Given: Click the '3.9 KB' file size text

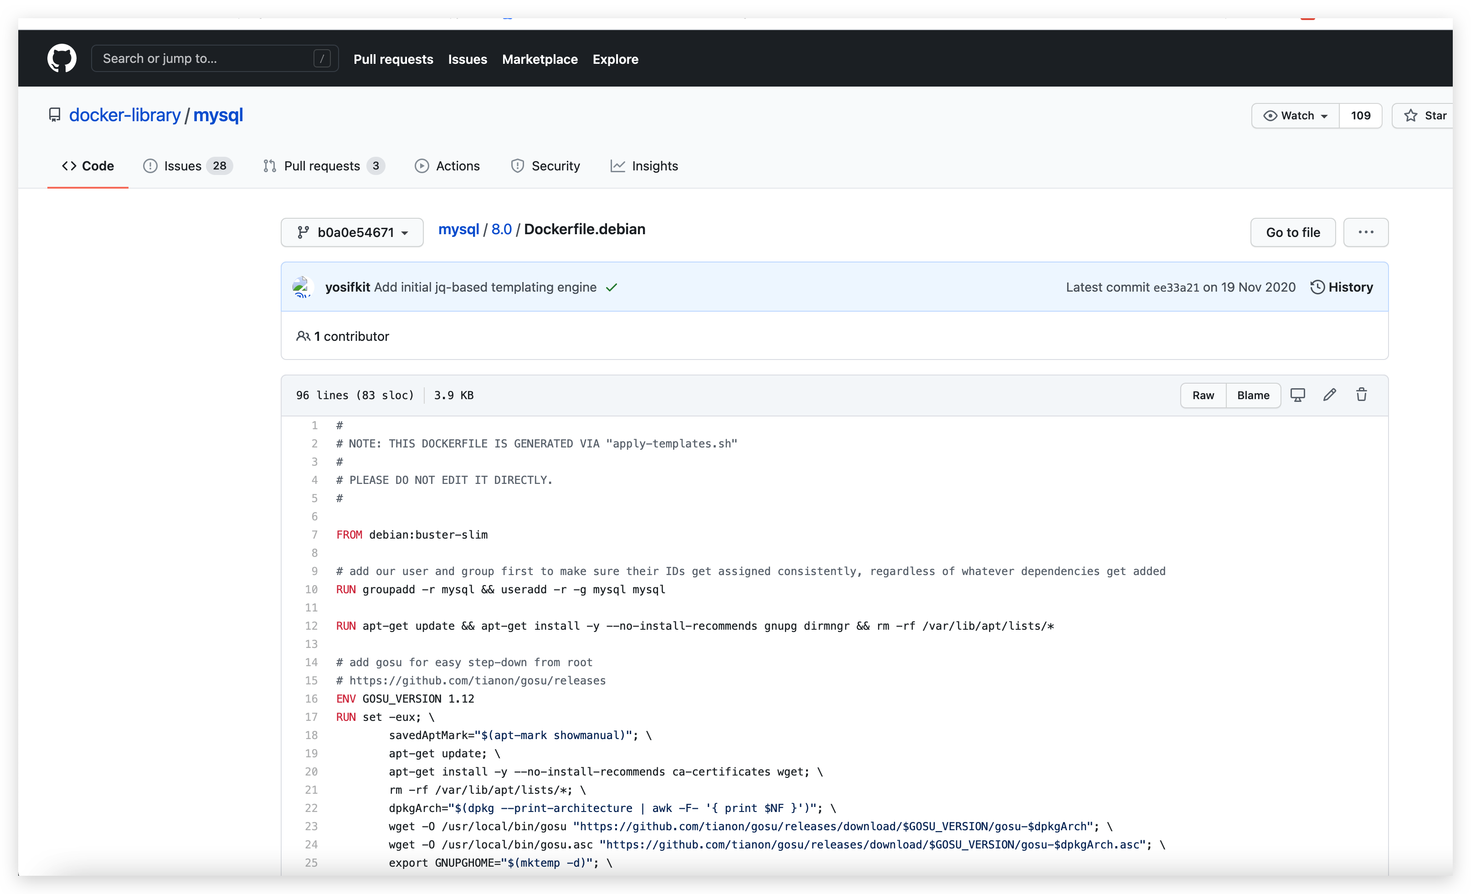Looking at the screenshot, I should pyautogui.click(x=454, y=395).
